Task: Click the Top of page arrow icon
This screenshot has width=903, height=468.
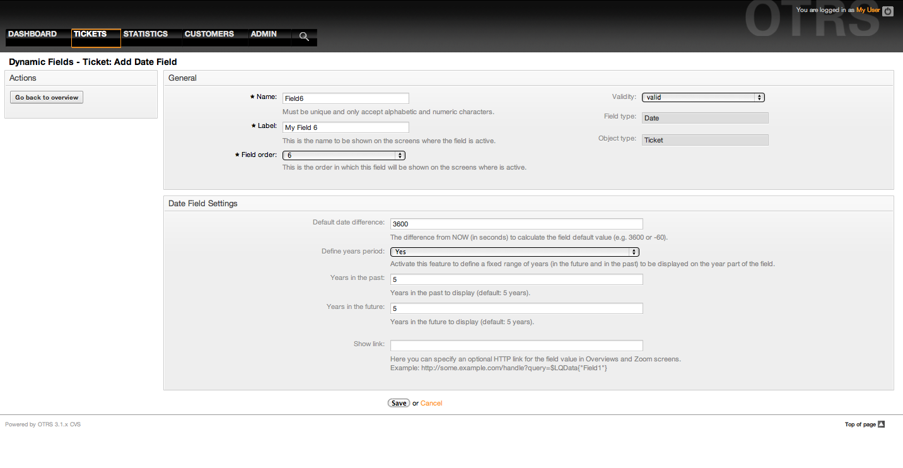Action: coord(882,424)
